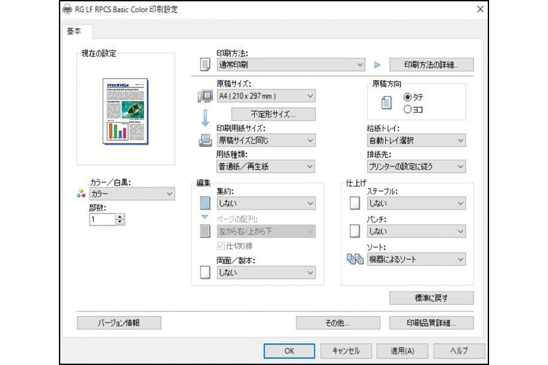Click the printer icon beside 印刷用紙サイズ

click(x=205, y=140)
